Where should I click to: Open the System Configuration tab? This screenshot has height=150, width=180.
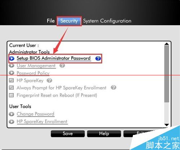[107, 21]
